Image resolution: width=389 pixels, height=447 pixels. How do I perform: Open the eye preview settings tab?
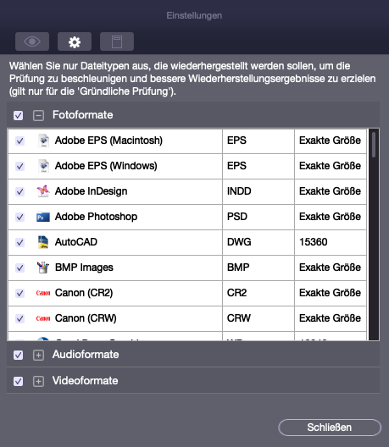pos(32,41)
